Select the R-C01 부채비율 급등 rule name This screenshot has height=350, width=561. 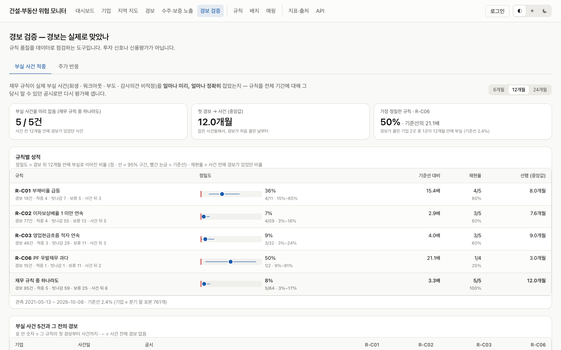click(38, 191)
